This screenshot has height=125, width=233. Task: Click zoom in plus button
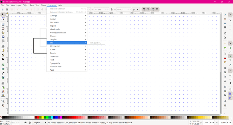(213, 123)
